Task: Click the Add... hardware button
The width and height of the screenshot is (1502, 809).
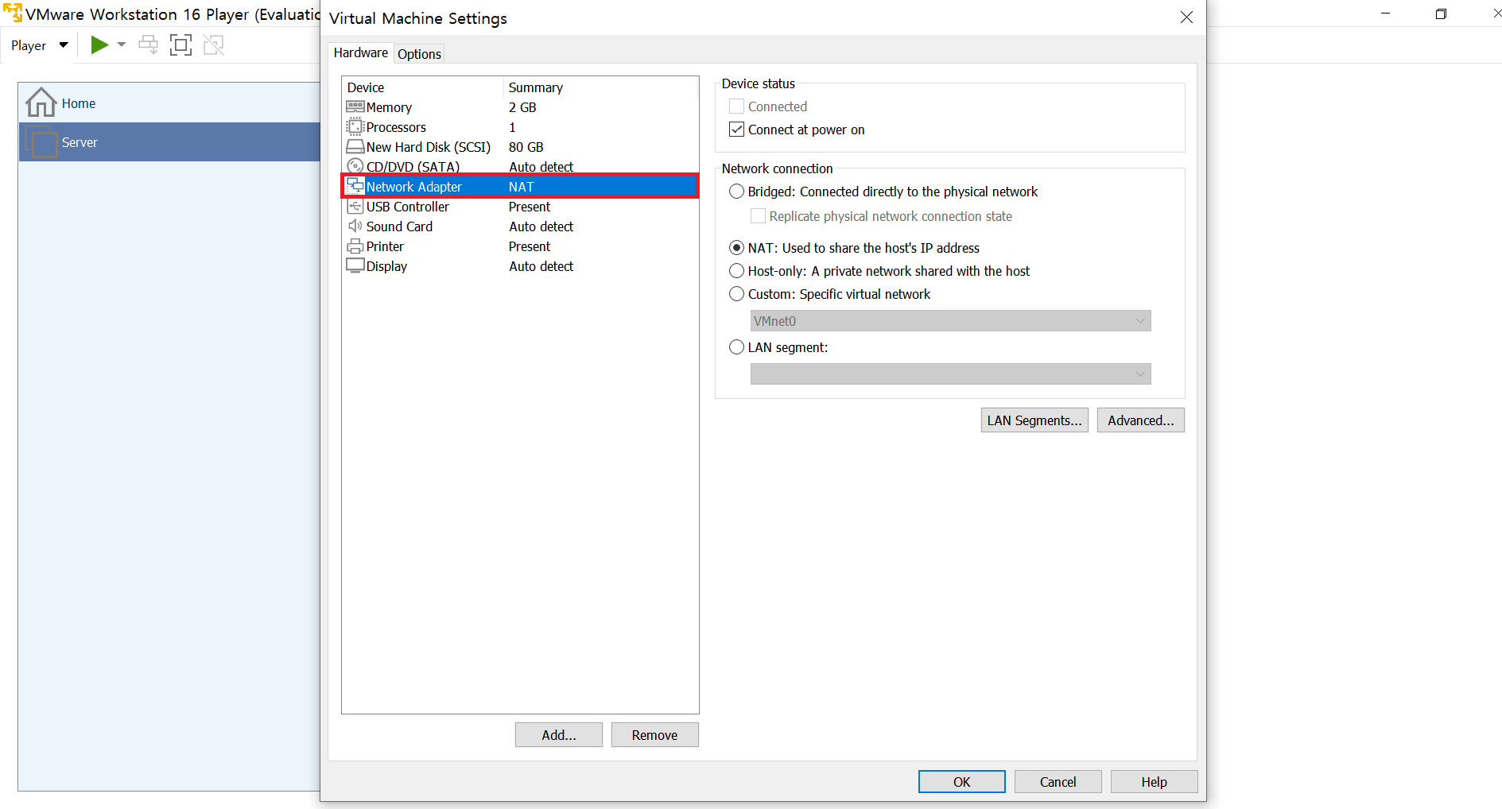Action: pyautogui.click(x=559, y=735)
